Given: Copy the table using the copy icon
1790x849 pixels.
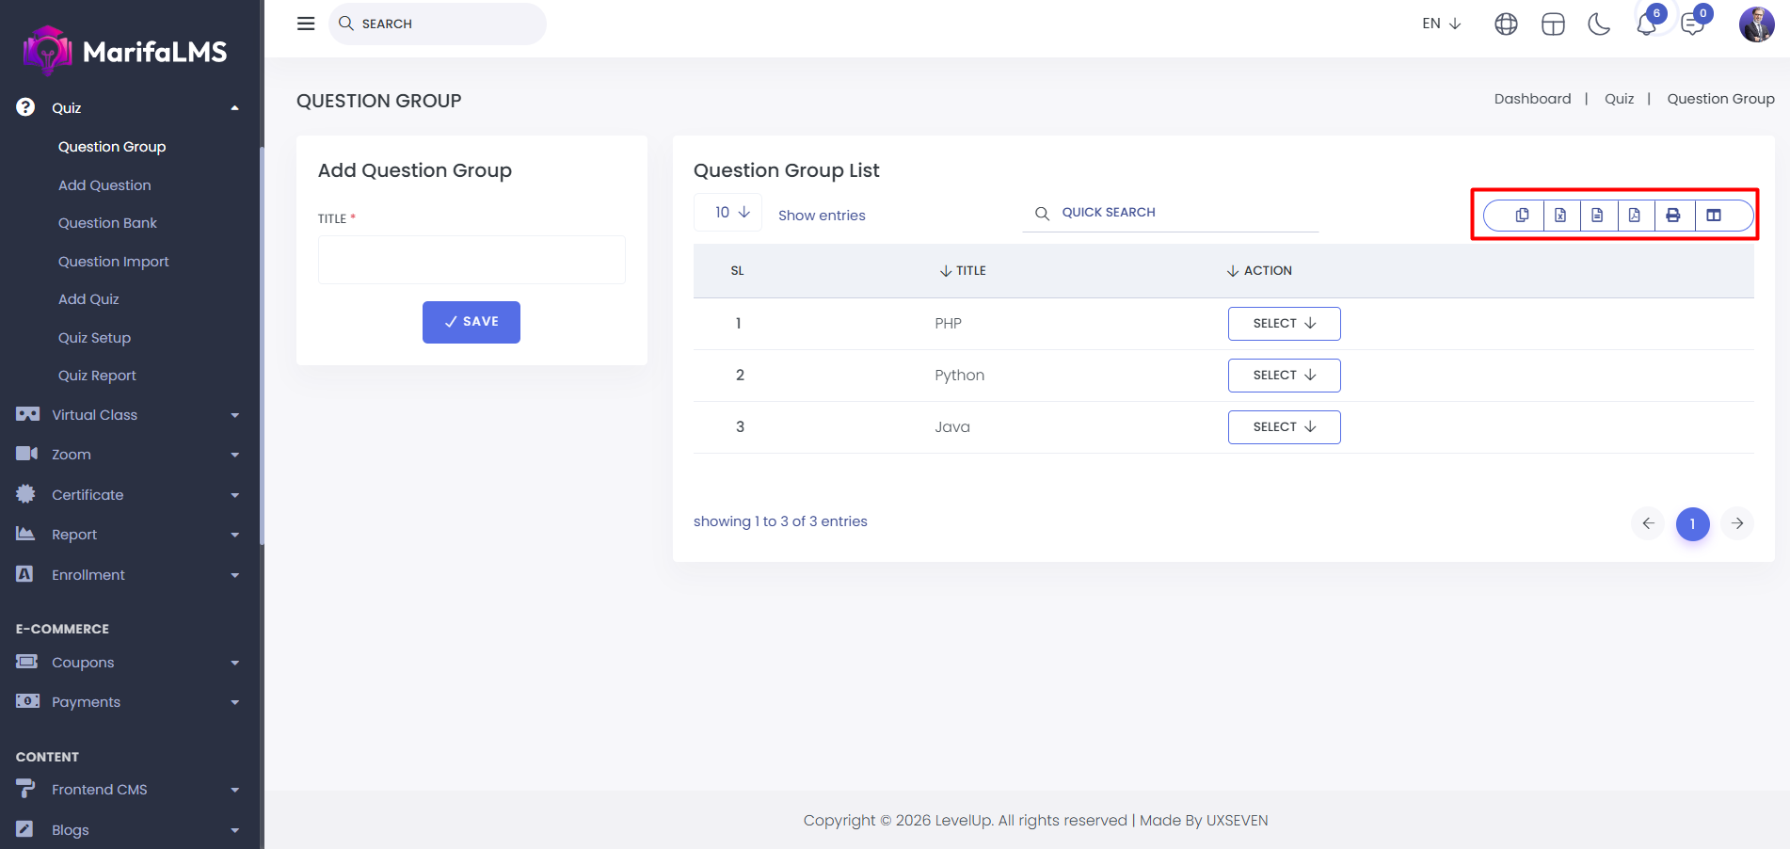Looking at the screenshot, I should coord(1522,216).
